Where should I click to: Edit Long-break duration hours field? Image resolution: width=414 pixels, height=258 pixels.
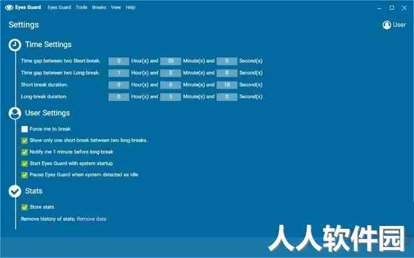tap(119, 97)
